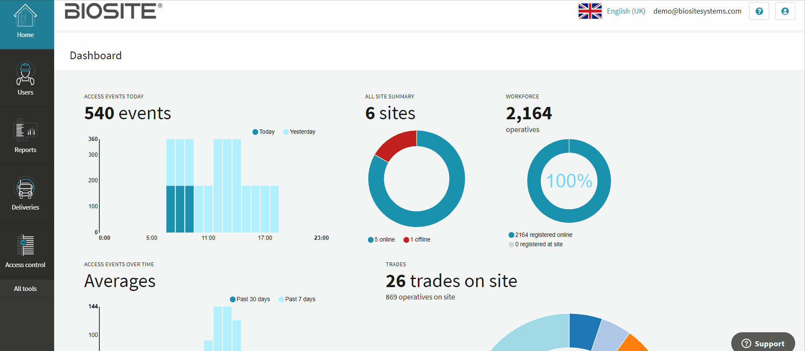Click the 100% workforce donut chart
Image resolution: width=805 pixels, height=351 pixels.
pyautogui.click(x=569, y=181)
